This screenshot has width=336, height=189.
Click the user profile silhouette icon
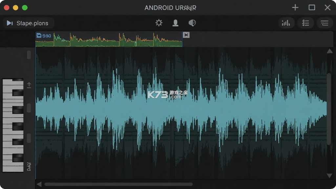[175, 23]
